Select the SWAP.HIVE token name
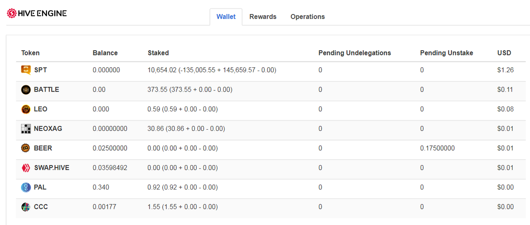Viewport: 530px width, 225px height. [x=52, y=168]
